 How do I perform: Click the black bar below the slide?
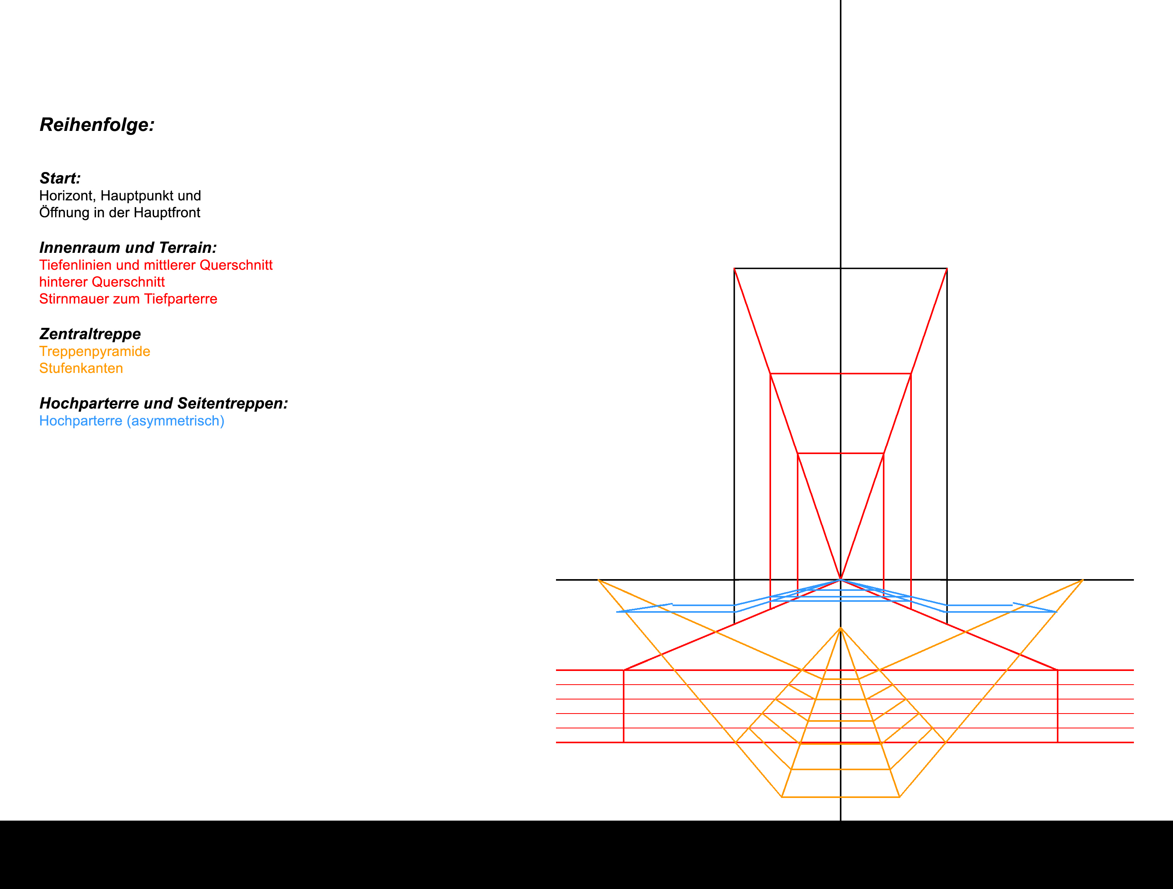coord(586,855)
